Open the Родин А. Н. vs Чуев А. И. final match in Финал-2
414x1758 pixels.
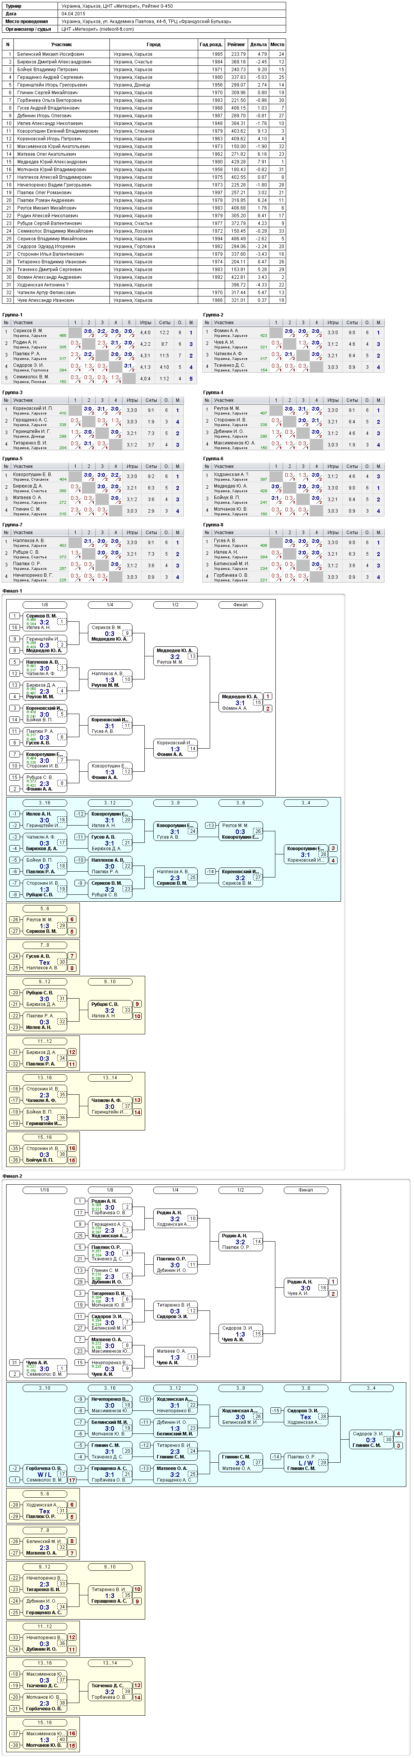tap(306, 1287)
